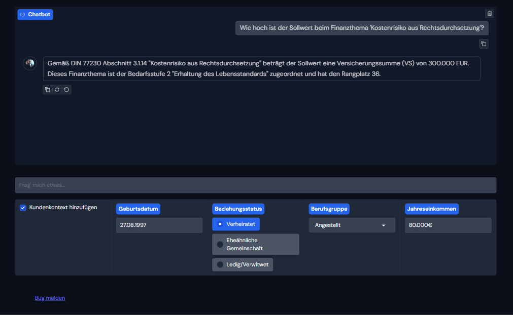
Task: Click the chatbot answer about DIN 77230
Action: pyautogui.click(x=261, y=68)
